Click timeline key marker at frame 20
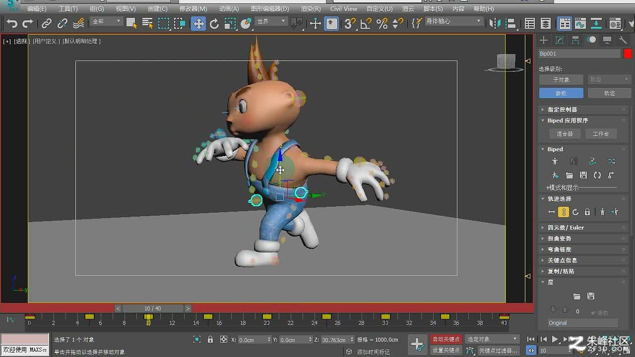The width and height of the screenshot is (635, 357). (267, 316)
